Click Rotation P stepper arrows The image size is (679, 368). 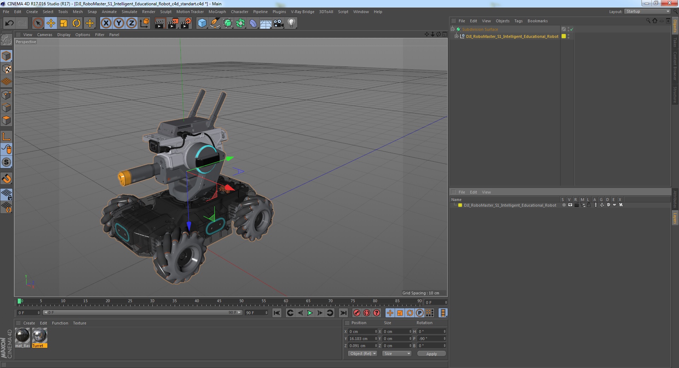pyautogui.click(x=445, y=339)
